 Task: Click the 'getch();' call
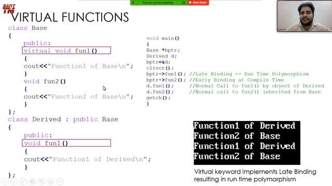pos(158,98)
